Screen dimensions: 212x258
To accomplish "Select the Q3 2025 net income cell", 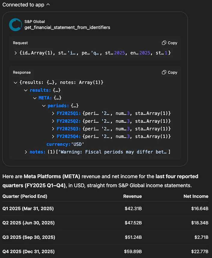I will [201, 237].
